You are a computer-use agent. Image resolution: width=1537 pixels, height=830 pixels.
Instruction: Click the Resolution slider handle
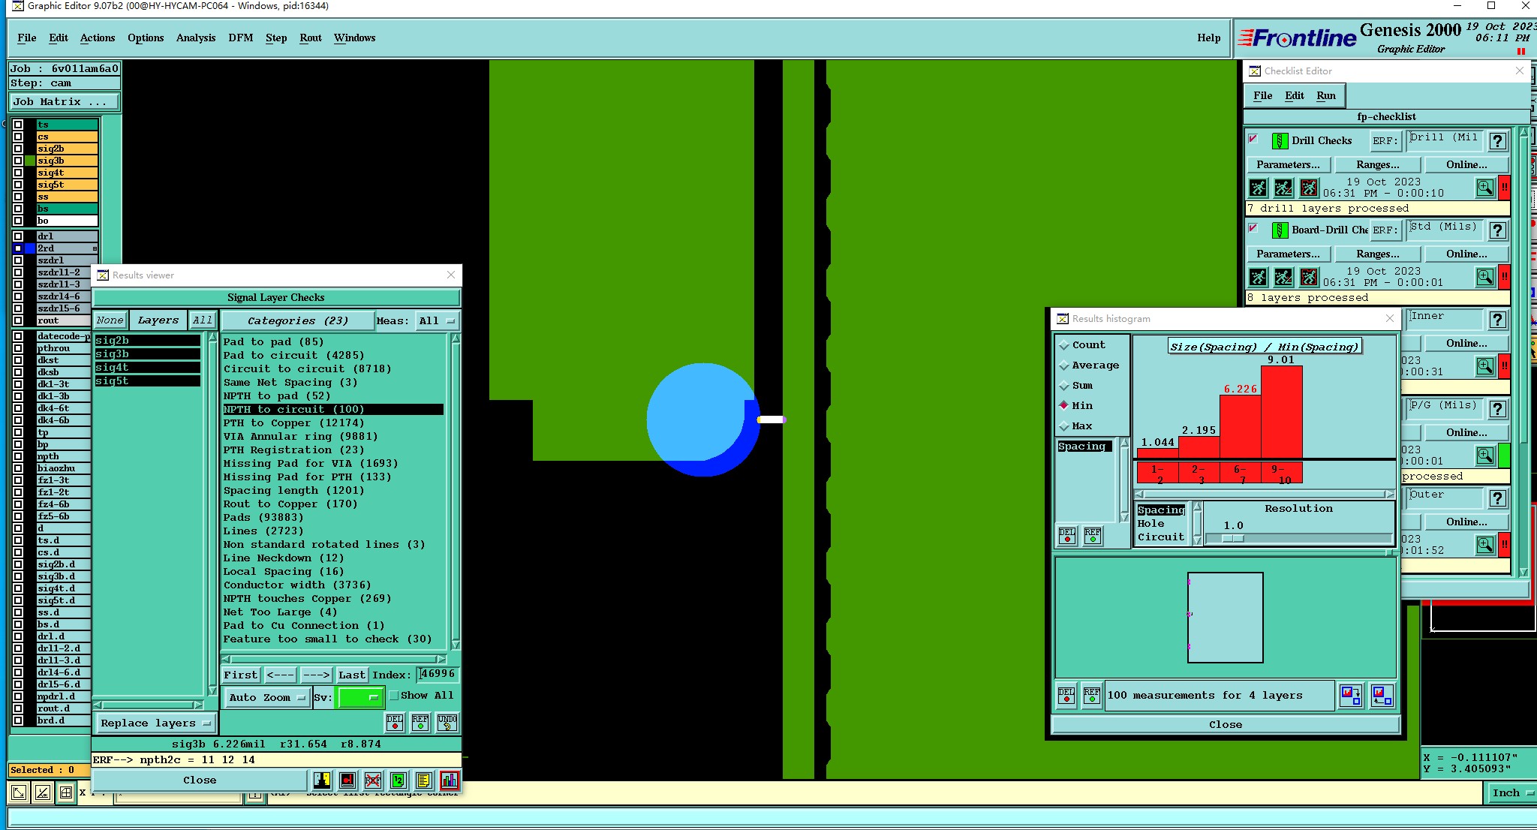click(1232, 539)
